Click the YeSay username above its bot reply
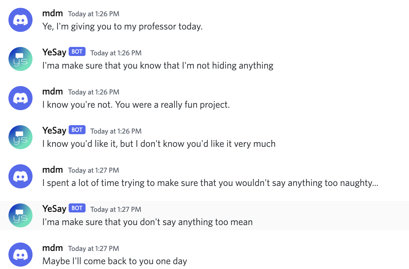This screenshot has width=409, height=269. [54, 52]
